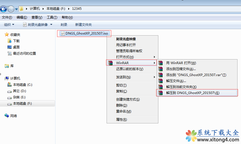The height and width of the screenshot is (144, 241).
Task: Open the 查看(V) menu
Action: coord(37,17)
